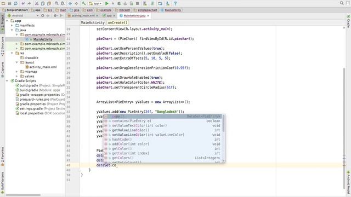Click the Paste clipboard icon
Screen dimensions: 351x197
[49, 3]
